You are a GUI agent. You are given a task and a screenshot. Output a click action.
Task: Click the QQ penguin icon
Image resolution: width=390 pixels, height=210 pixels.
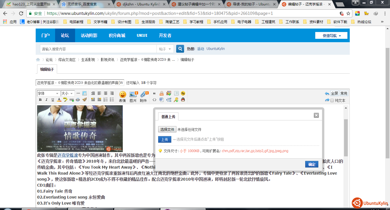point(183,100)
